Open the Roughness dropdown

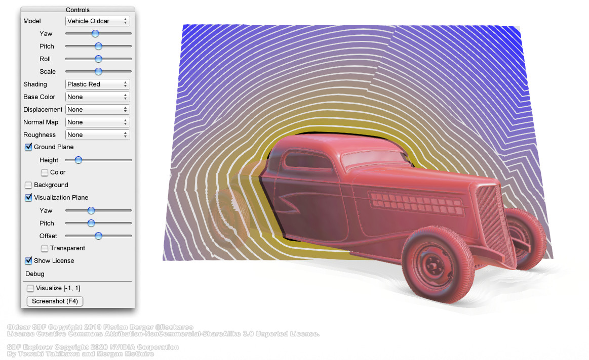[98, 134]
